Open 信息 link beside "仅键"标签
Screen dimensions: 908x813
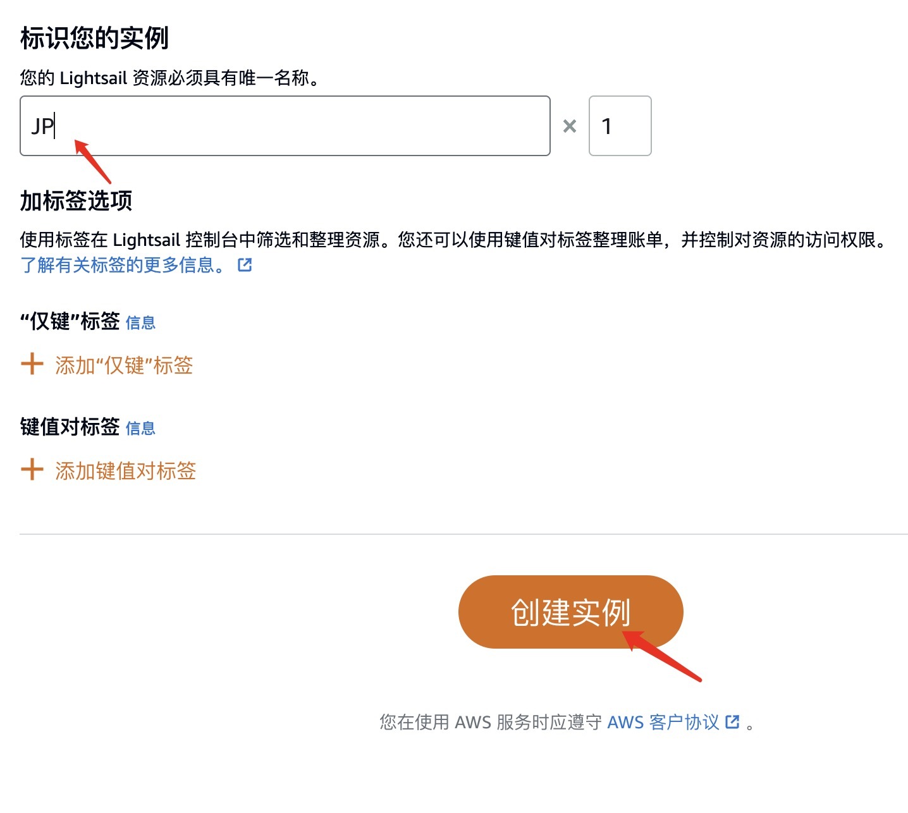[140, 323]
